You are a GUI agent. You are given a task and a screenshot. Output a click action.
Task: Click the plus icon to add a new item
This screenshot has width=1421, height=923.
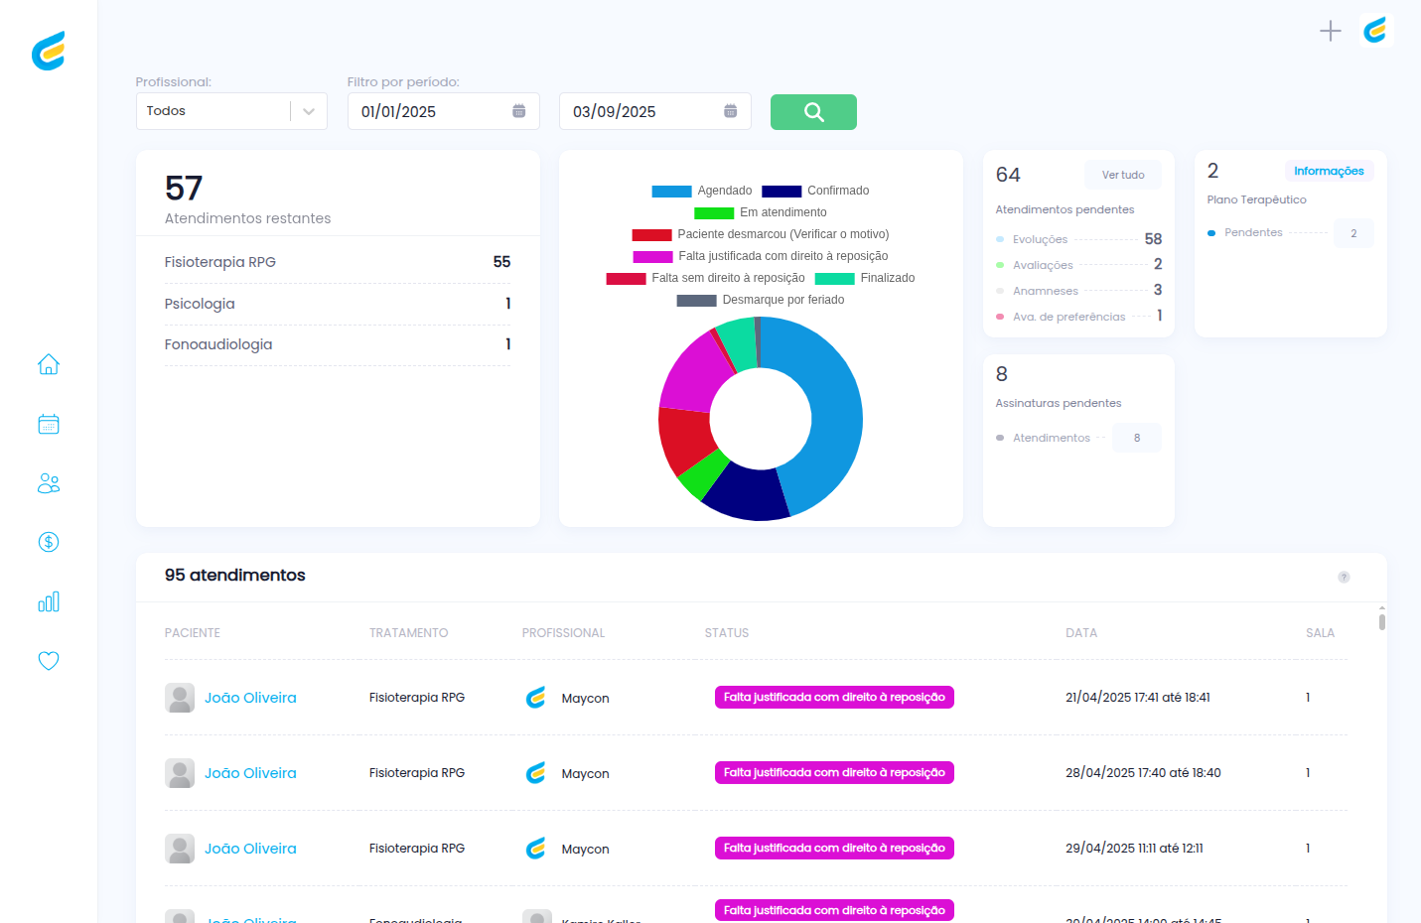click(x=1331, y=31)
